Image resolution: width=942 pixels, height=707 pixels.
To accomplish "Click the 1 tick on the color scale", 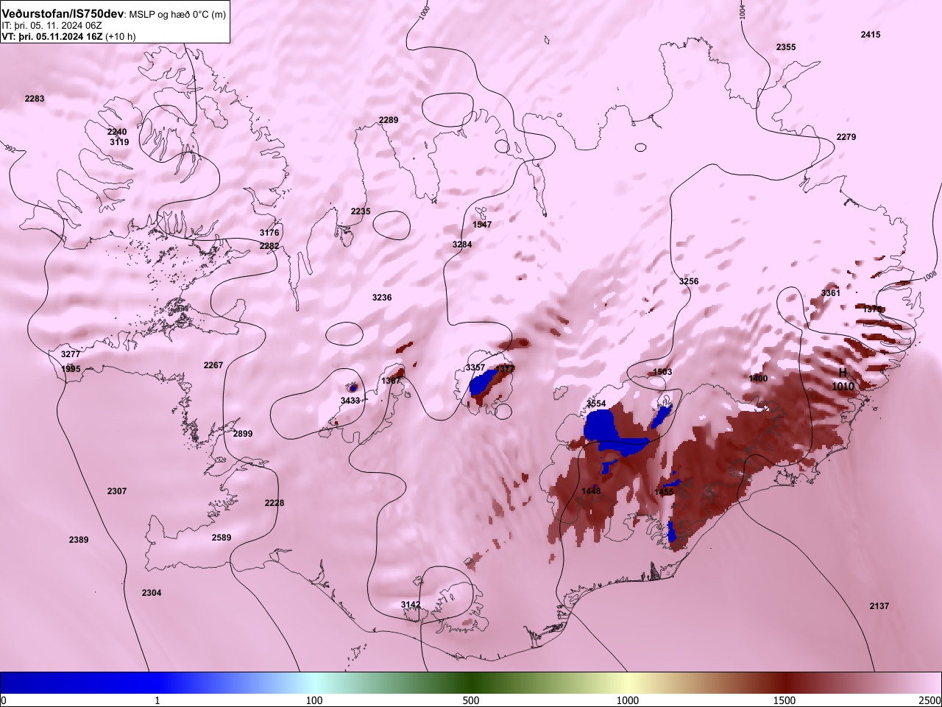I will click(x=157, y=700).
